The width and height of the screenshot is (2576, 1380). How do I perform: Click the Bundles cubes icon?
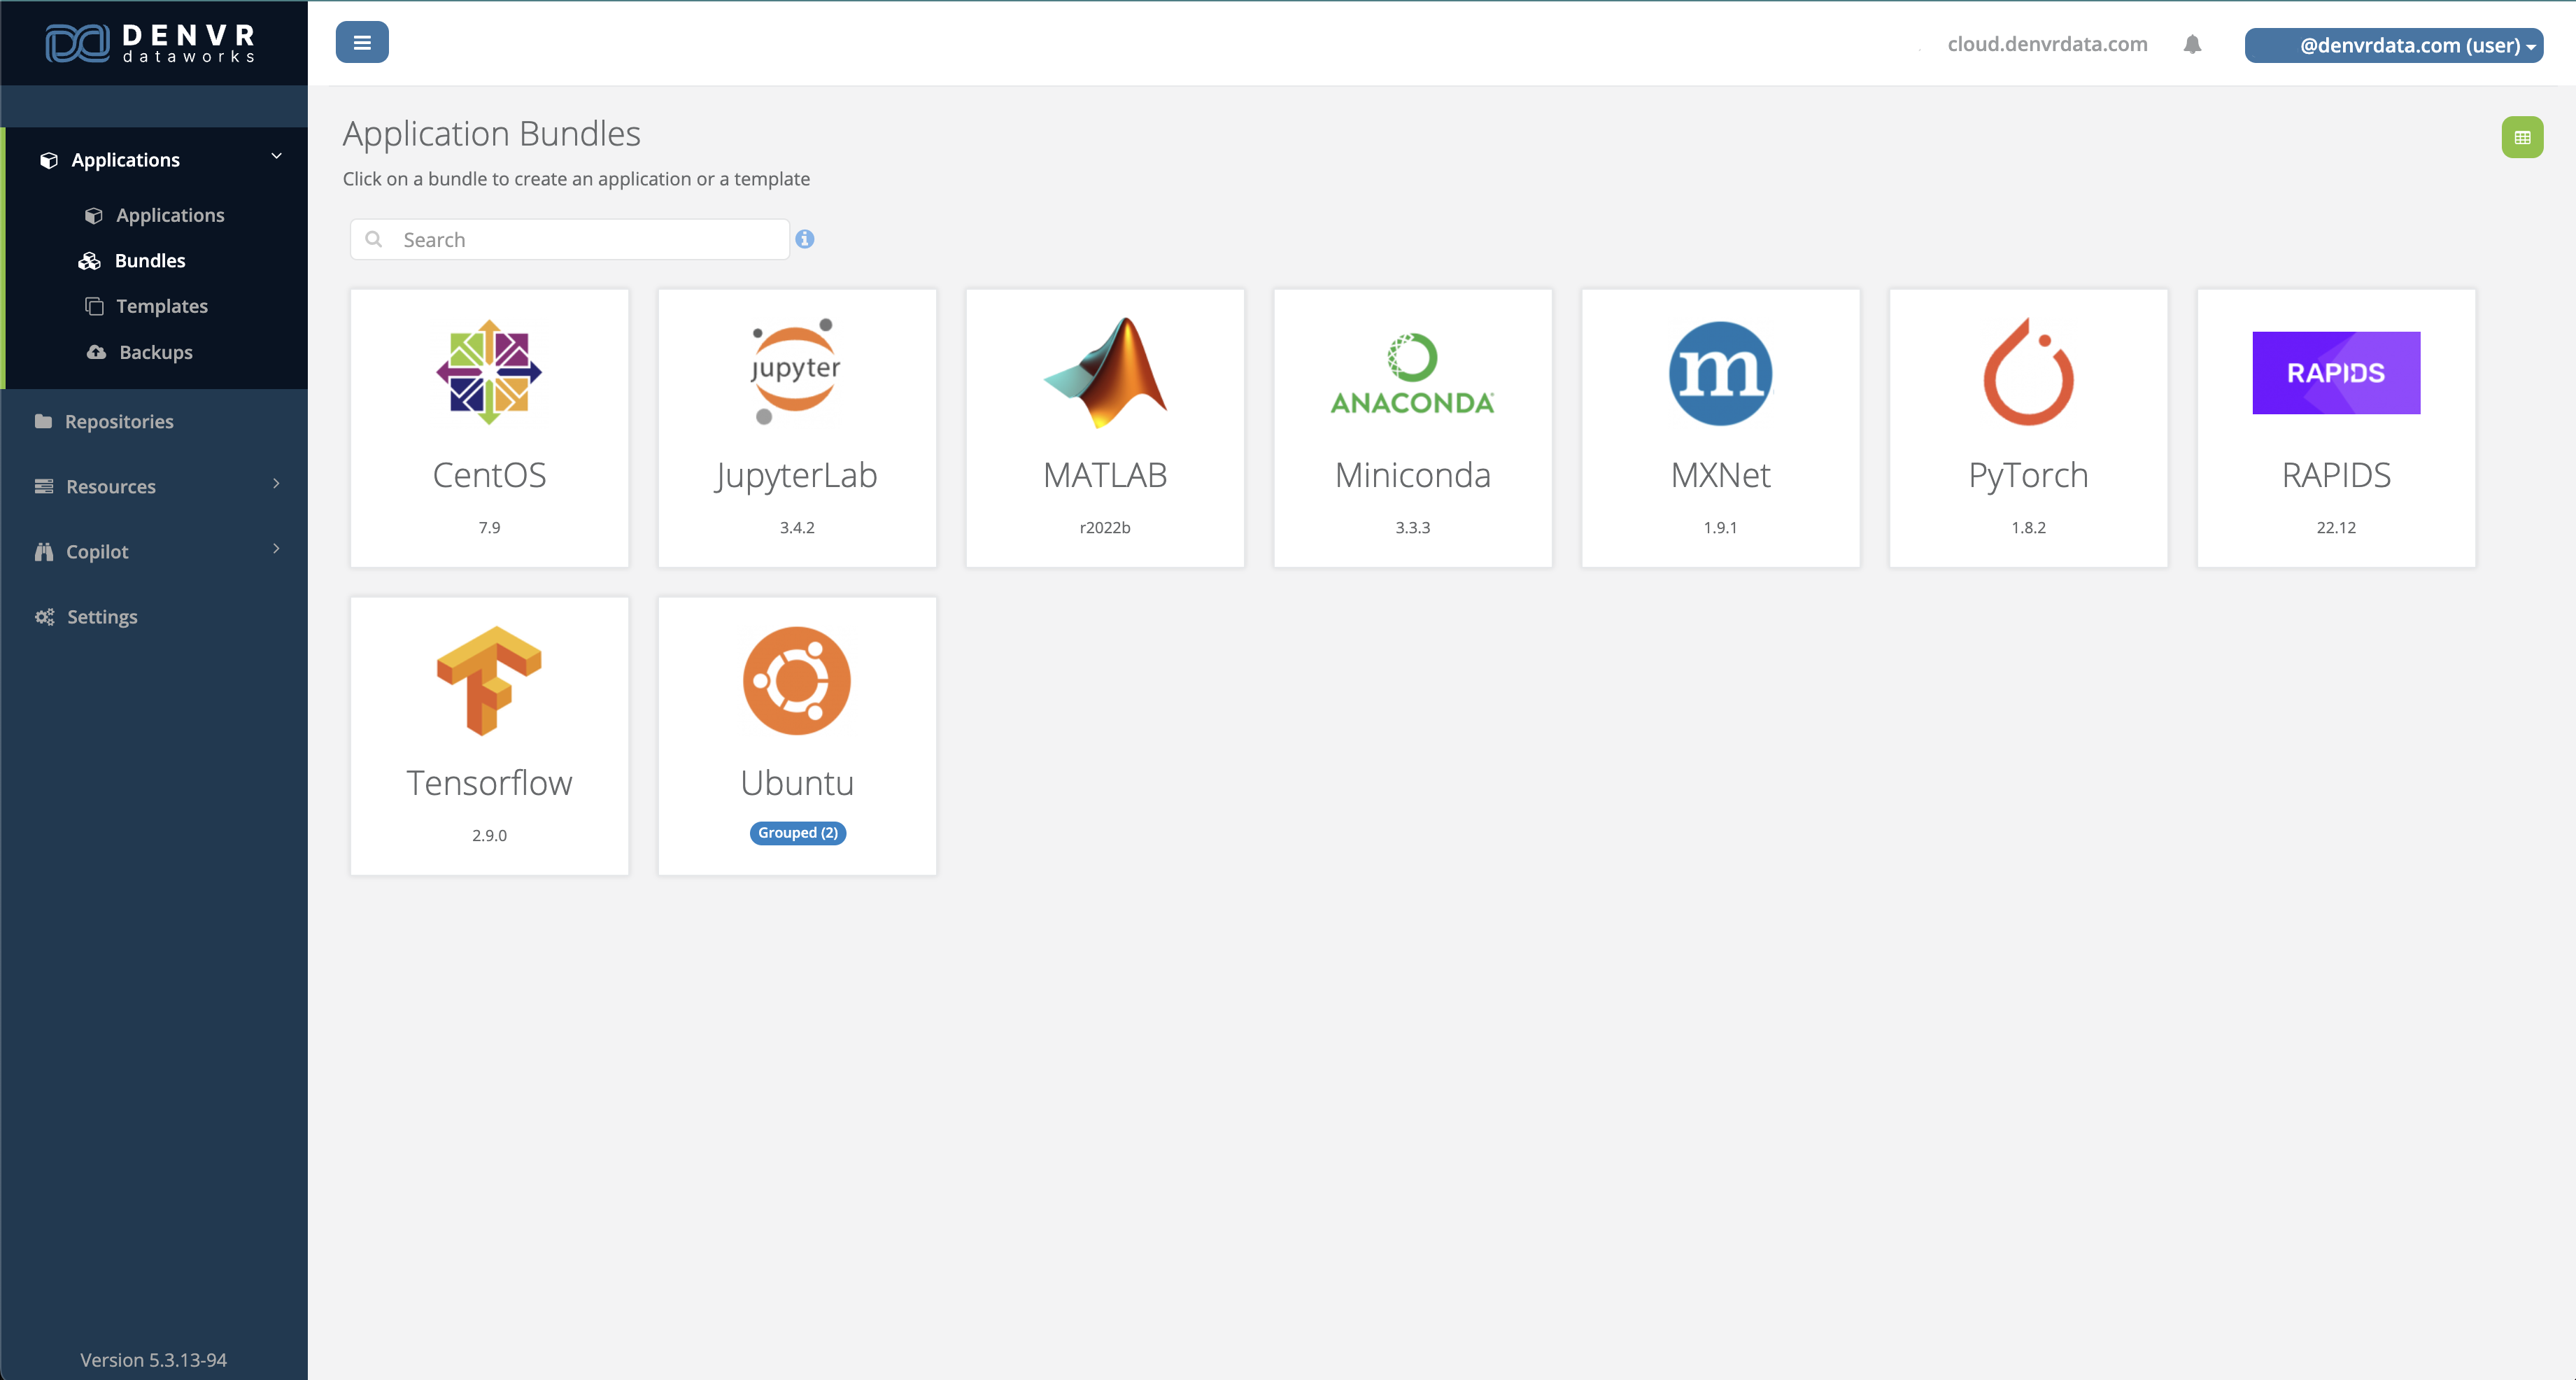[89, 261]
